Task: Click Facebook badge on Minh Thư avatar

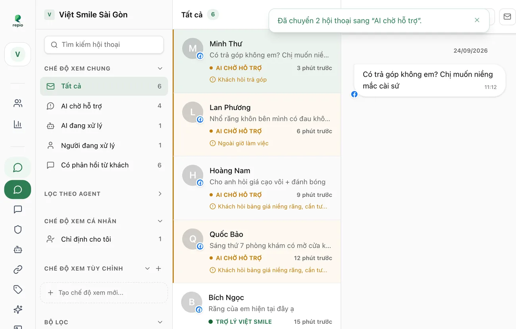Action: coord(200,56)
